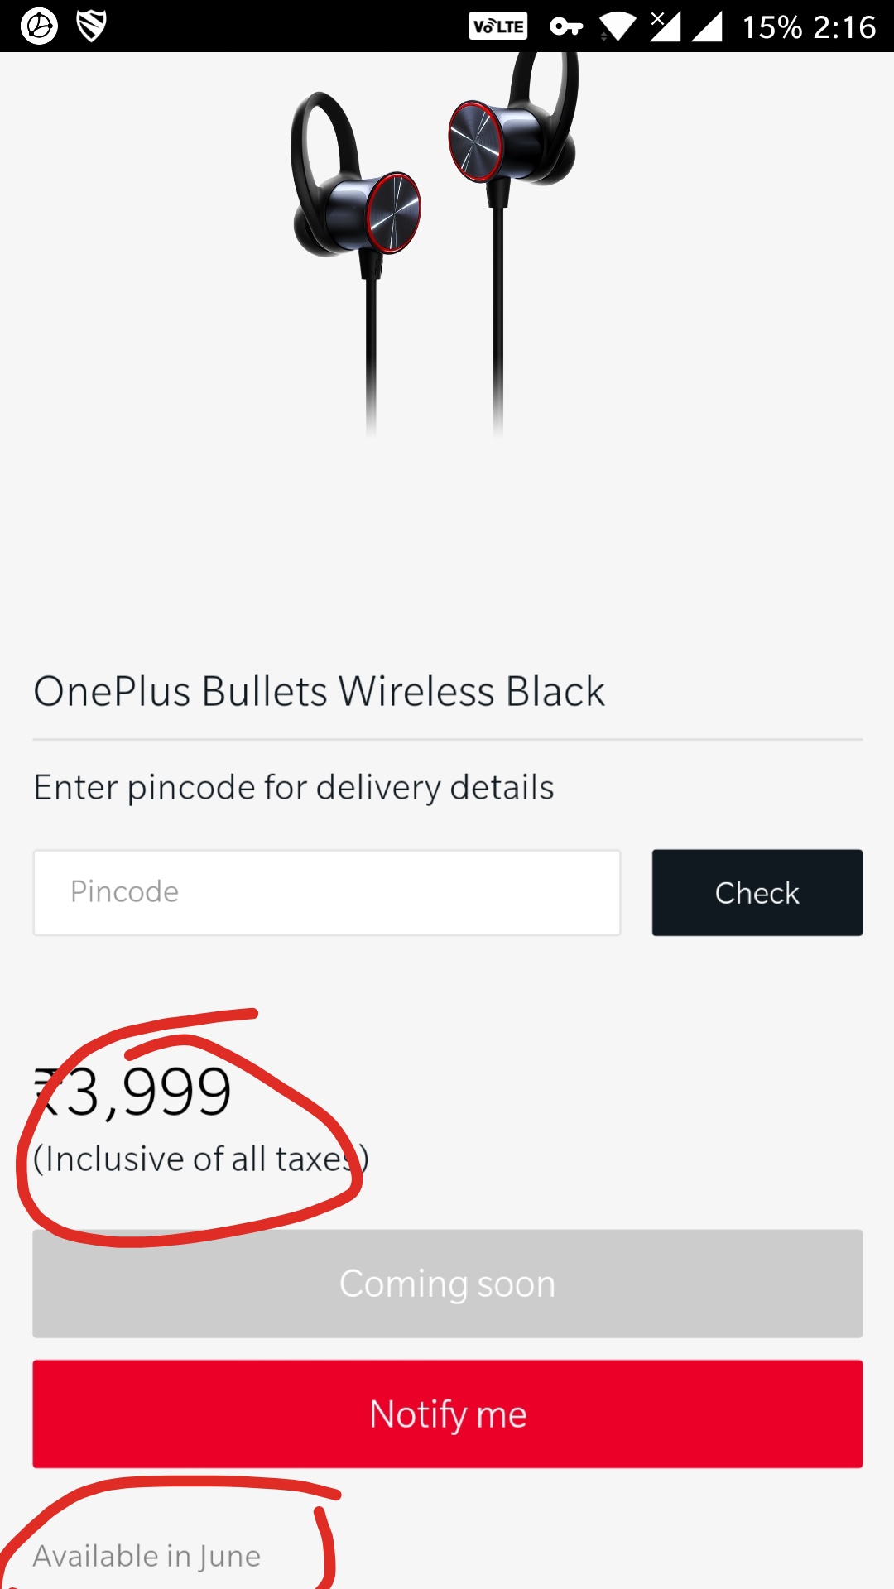Tap the 15% battery indicator
This screenshot has width=894, height=1589.
pos(771,27)
